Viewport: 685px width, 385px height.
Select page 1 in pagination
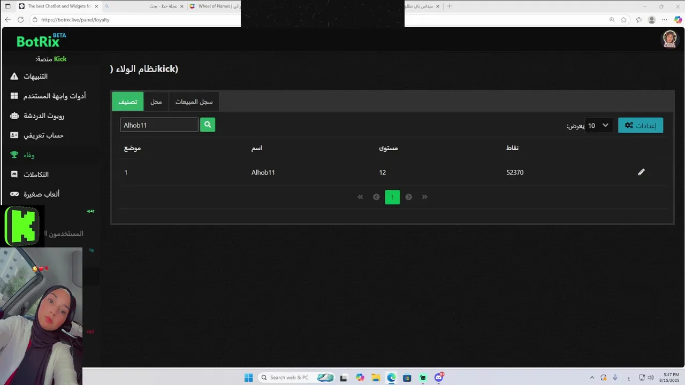(x=392, y=197)
